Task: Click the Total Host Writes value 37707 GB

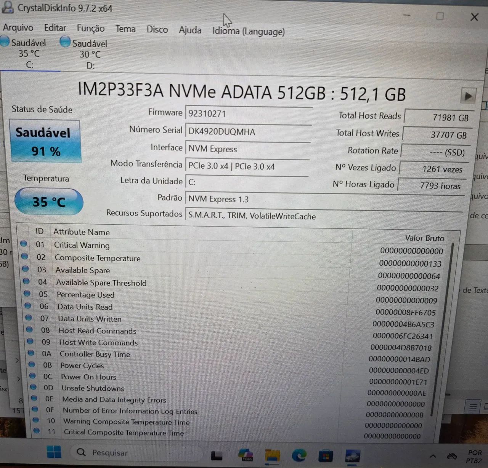Action: [x=437, y=135]
